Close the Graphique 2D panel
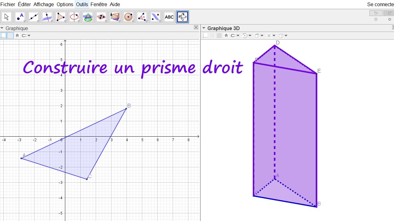Image resolution: width=394 pixels, height=221 pixels. [x=196, y=28]
